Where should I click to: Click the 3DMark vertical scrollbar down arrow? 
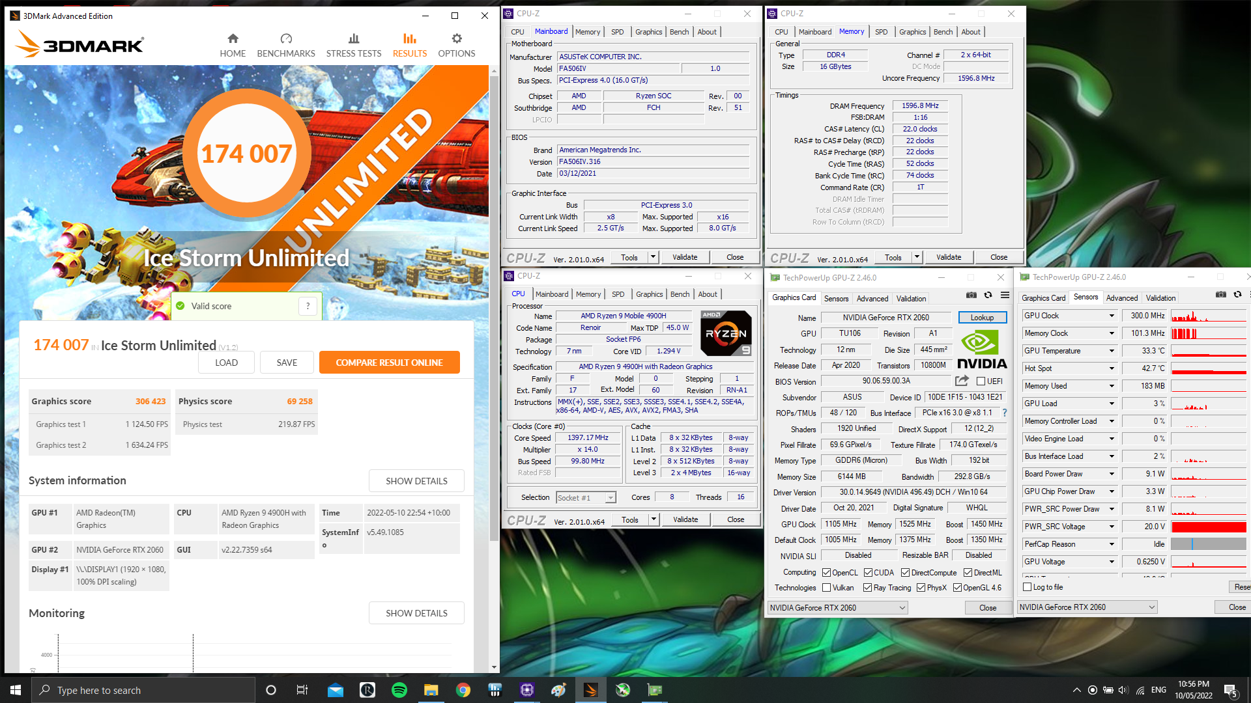coord(494,667)
